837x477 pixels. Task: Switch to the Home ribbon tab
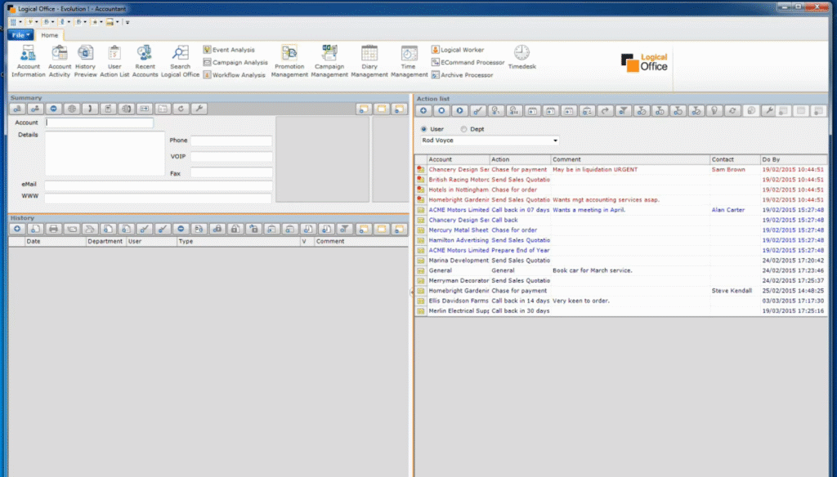(x=50, y=35)
